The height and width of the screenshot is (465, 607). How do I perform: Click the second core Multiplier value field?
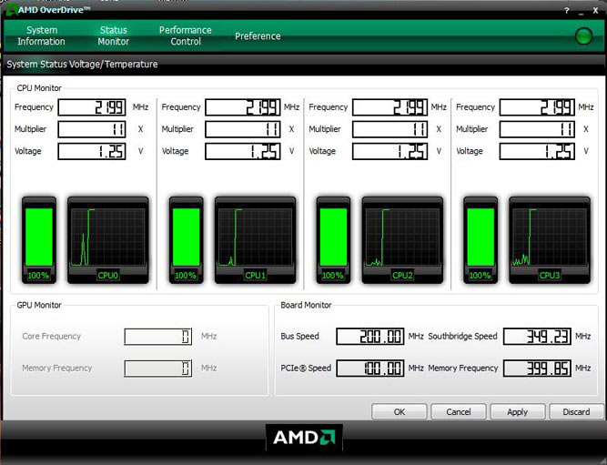pos(243,129)
